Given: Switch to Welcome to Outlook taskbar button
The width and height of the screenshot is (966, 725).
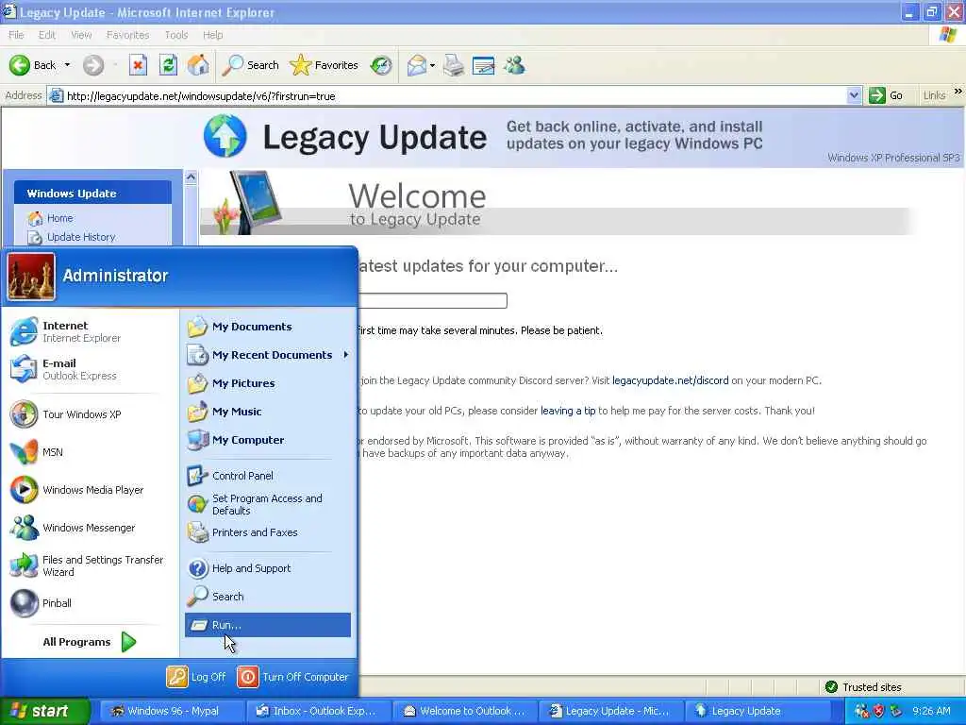Looking at the screenshot, I should click(463, 711).
